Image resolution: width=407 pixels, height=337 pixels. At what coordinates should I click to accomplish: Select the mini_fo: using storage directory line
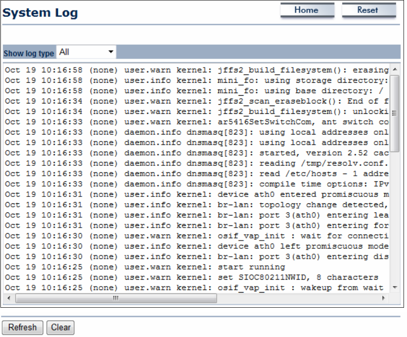click(x=197, y=80)
